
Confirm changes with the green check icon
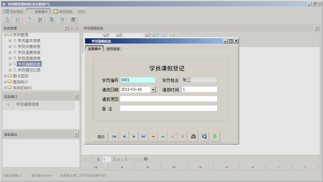tap(172, 136)
